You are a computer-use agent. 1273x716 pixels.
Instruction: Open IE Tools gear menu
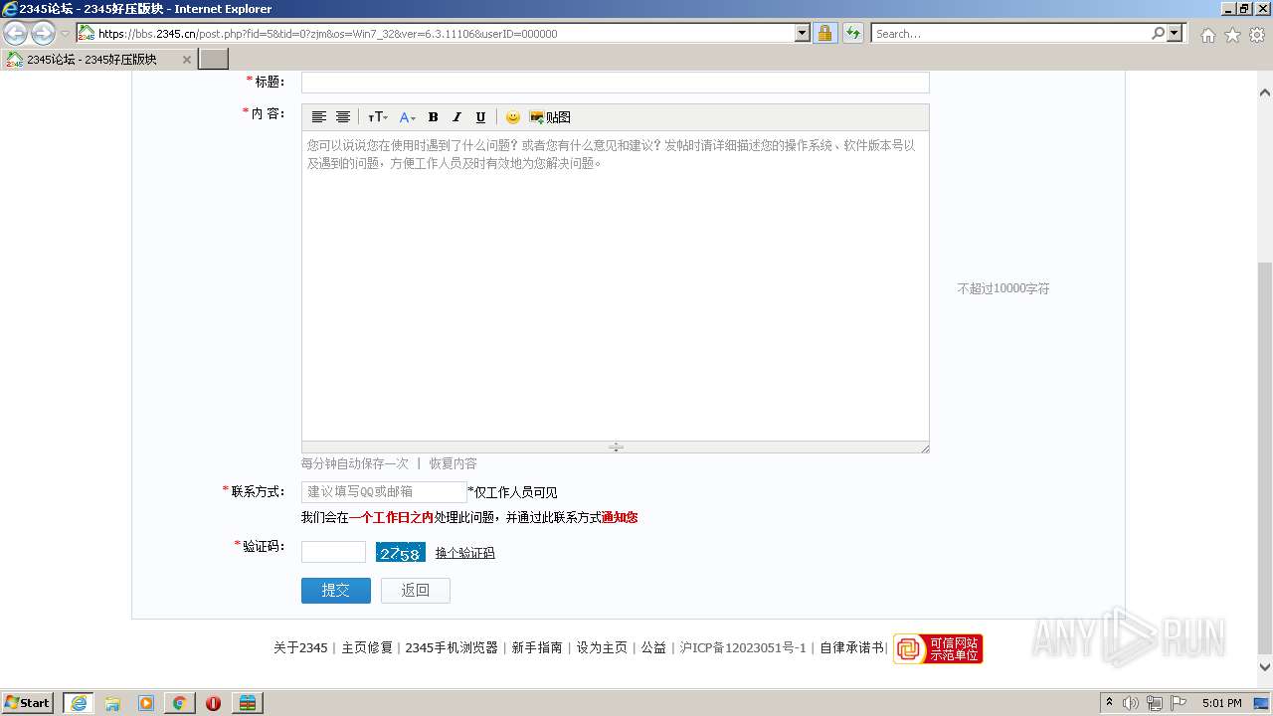click(1257, 35)
